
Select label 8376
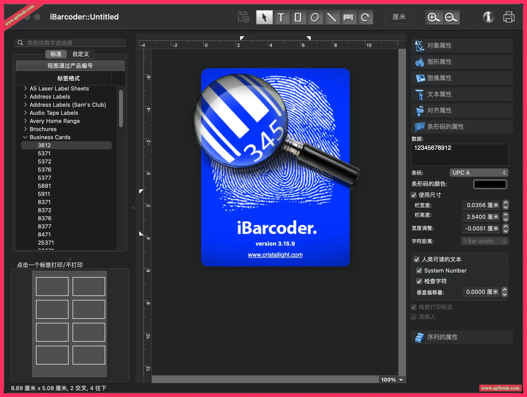45,218
